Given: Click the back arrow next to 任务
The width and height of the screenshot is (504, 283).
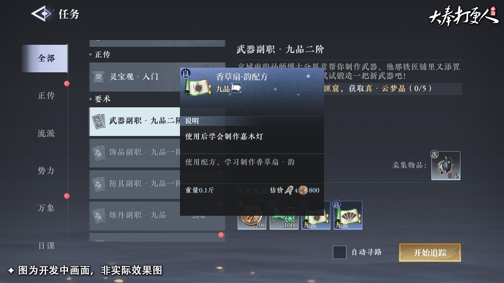Looking at the screenshot, I should [41, 14].
